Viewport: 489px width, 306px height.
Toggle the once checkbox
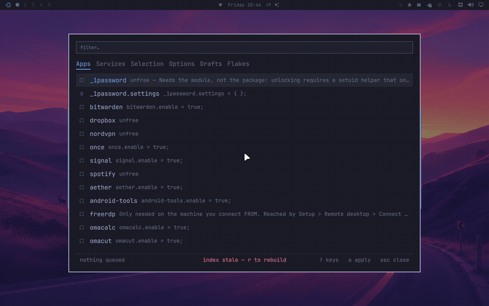point(81,147)
